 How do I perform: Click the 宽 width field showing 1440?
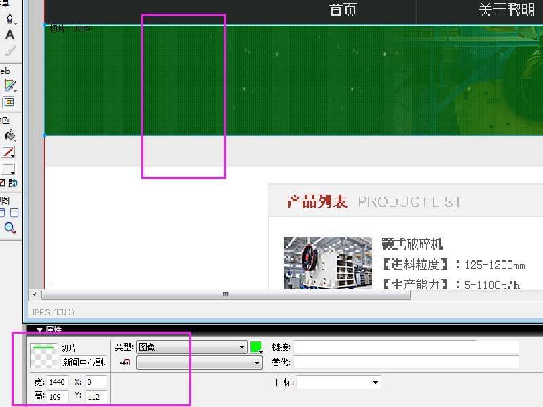click(x=58, y=383)
